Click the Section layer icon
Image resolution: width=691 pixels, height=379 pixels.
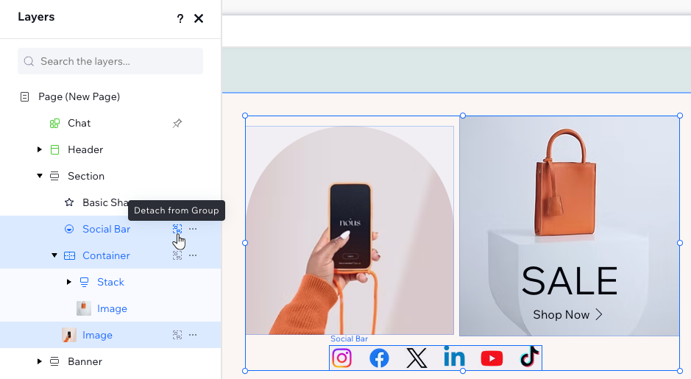(x=54, y=177)
